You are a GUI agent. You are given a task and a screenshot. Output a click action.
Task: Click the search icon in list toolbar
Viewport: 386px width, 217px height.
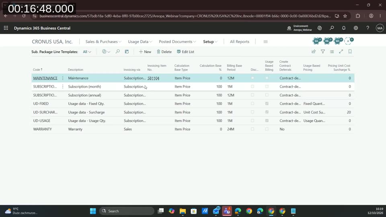point(118,52)
